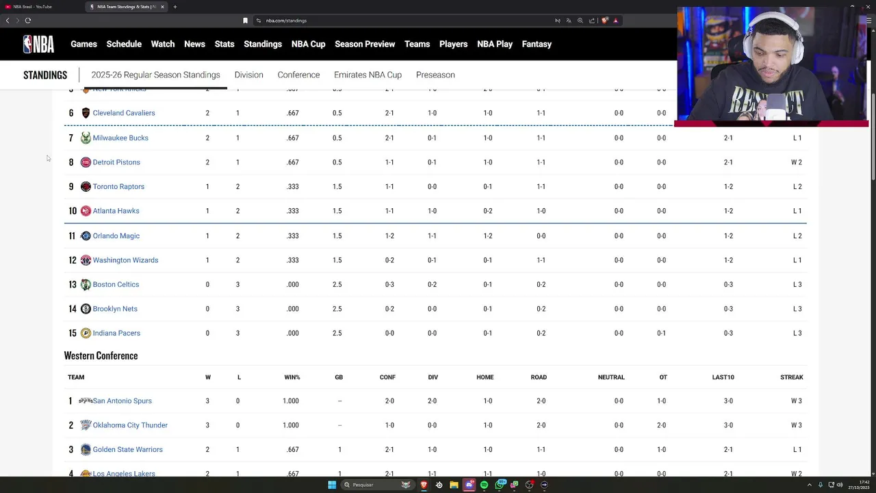
Task: Open the Season Preview menu item
Action: (365, 44)
